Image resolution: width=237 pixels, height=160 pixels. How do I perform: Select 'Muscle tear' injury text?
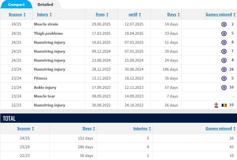pyautogui.click(x=44, y=96)
